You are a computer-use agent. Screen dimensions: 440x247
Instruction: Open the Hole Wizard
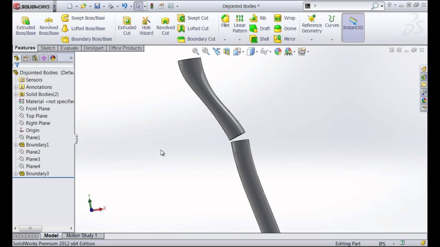(146, 26)
